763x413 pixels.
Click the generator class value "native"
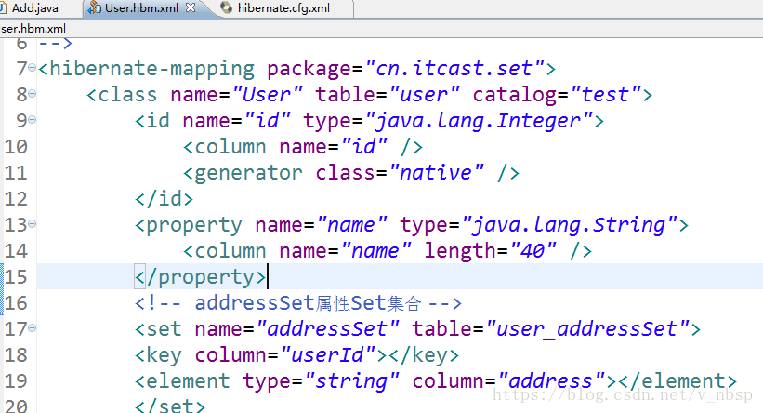[437, 172]
